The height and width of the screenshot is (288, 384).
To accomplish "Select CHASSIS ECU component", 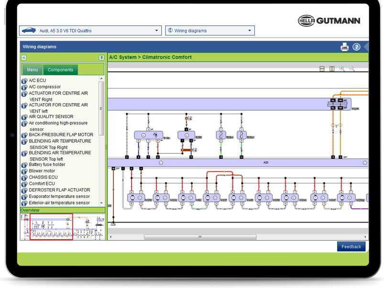I will tap(44, 177).
